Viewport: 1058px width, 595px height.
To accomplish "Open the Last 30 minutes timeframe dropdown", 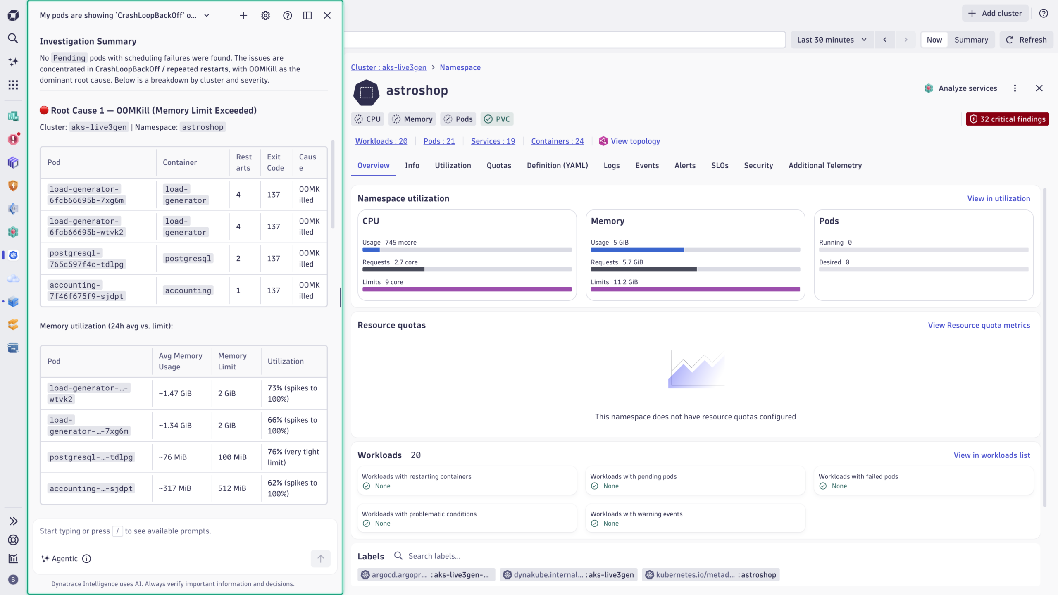I will [832, 40].
